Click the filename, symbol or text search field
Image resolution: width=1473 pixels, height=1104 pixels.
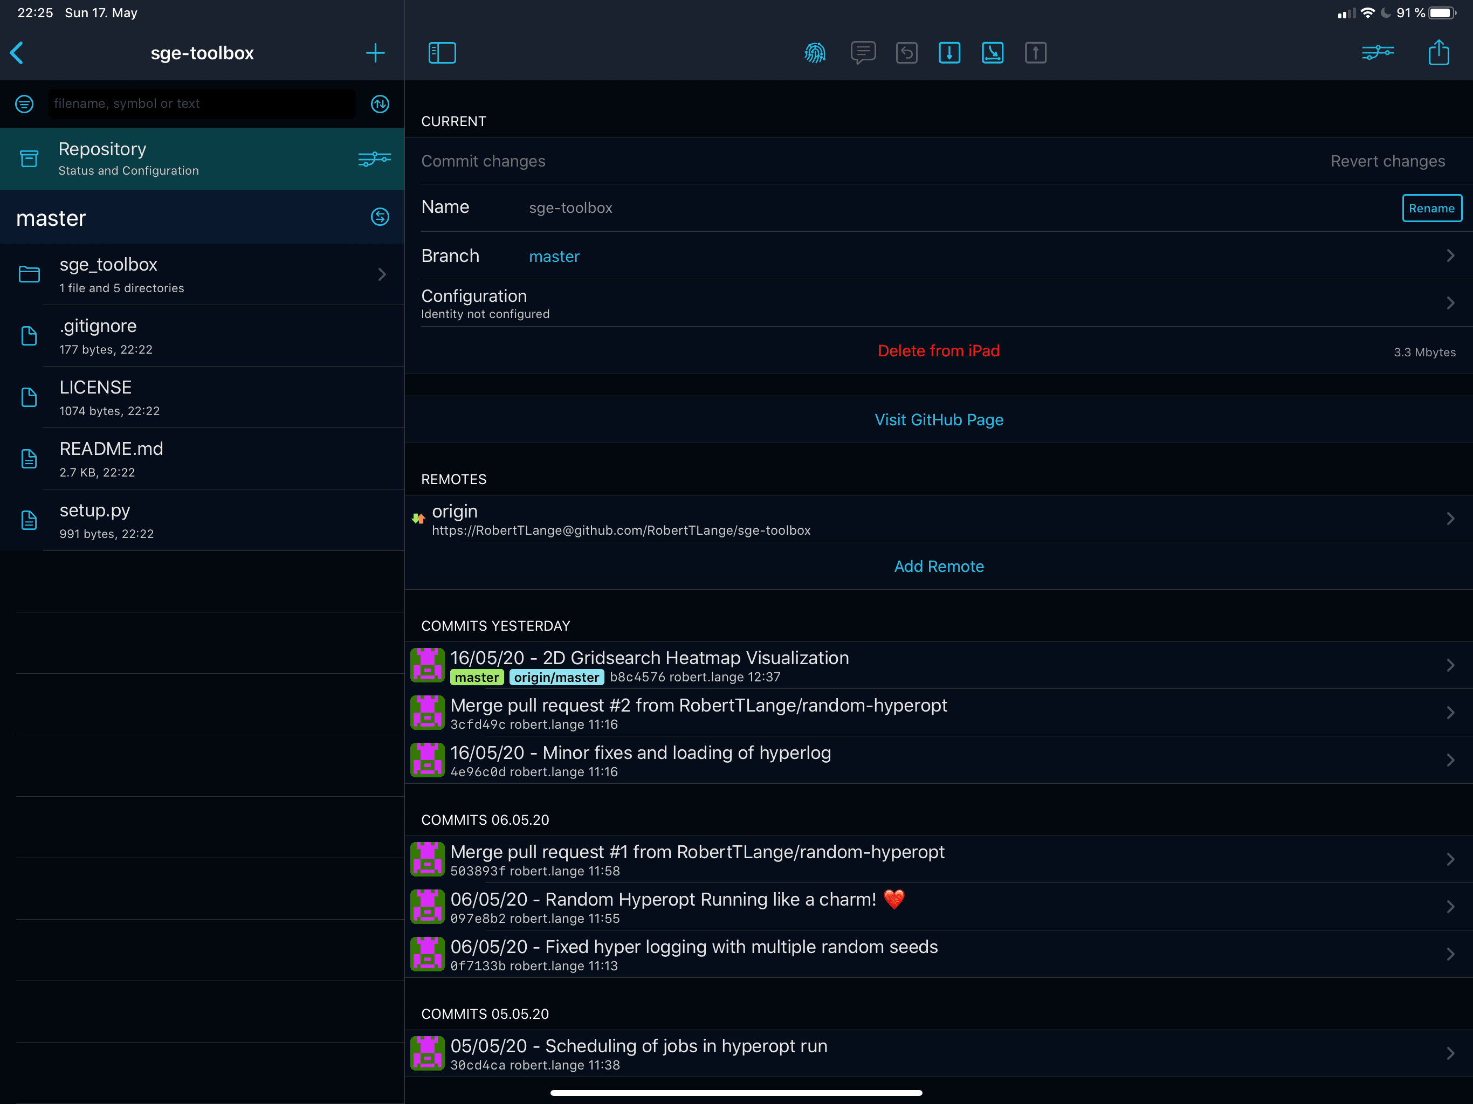[x=202, y=104]
